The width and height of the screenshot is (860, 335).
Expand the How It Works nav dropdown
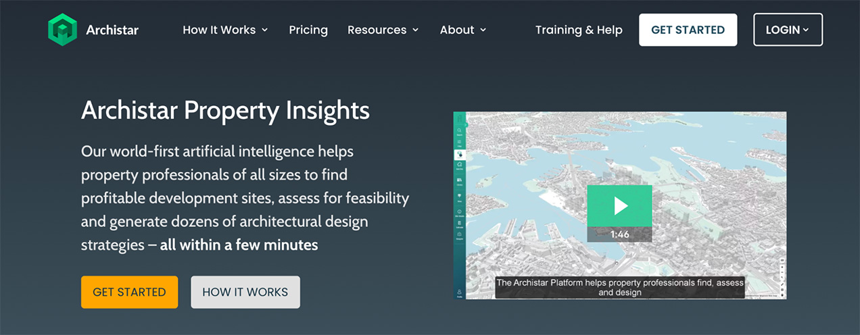pos(225,30)
